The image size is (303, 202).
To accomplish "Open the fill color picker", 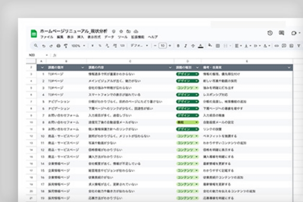I will (x=210, y=46).
